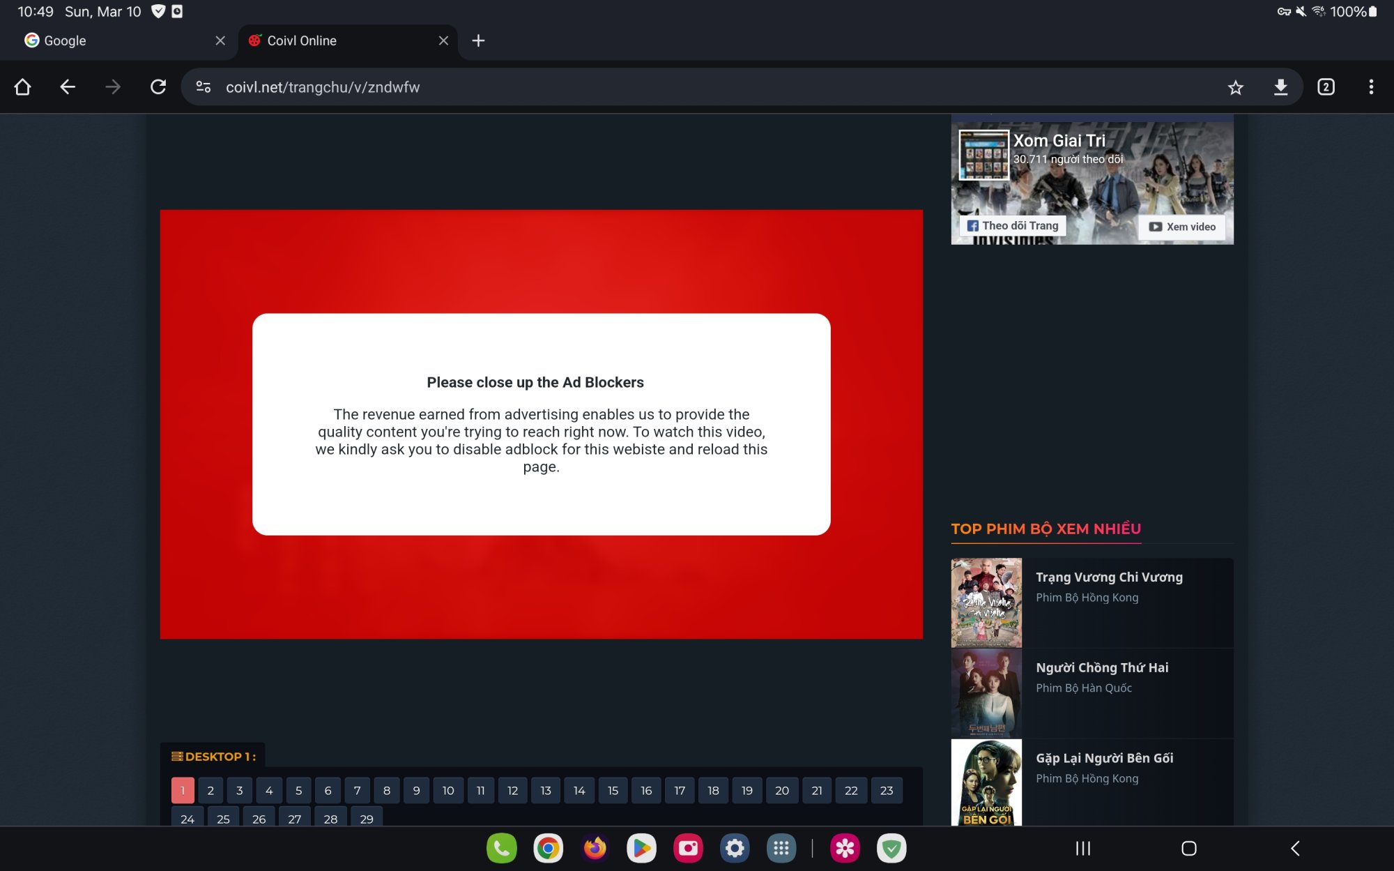Launch Firefox from the dock

click(595, 848)
